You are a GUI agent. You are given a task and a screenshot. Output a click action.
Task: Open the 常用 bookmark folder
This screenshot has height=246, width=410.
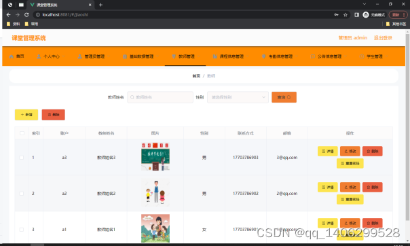pyautogui.click(x=31, y=24)
